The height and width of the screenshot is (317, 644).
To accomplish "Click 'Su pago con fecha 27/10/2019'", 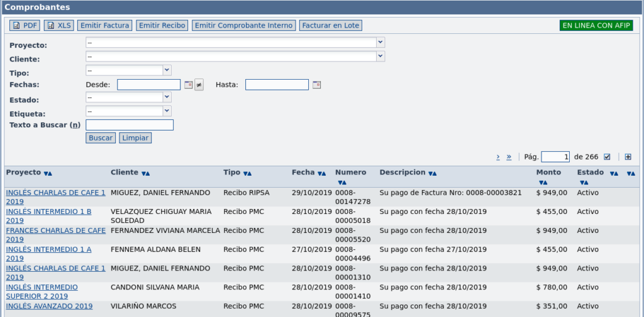I will (x=433, y=249).
